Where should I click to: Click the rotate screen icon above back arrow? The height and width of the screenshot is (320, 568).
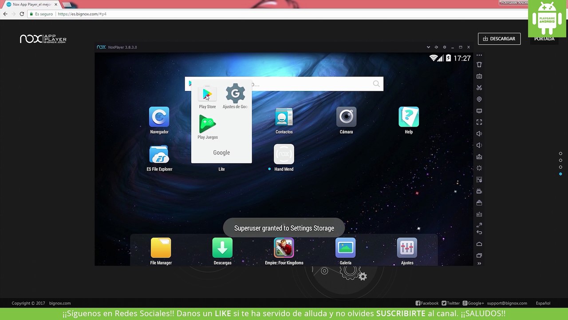click(x=479, y=225)
